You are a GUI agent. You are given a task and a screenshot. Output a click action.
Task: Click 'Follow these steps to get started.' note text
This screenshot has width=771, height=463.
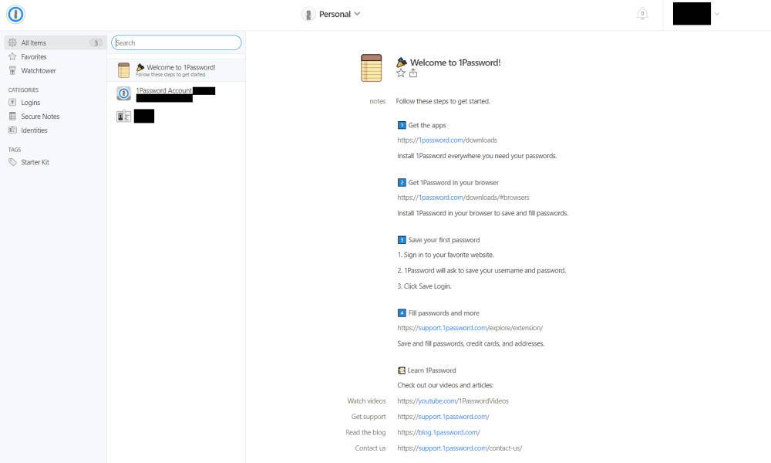click(x=443, y=101)
